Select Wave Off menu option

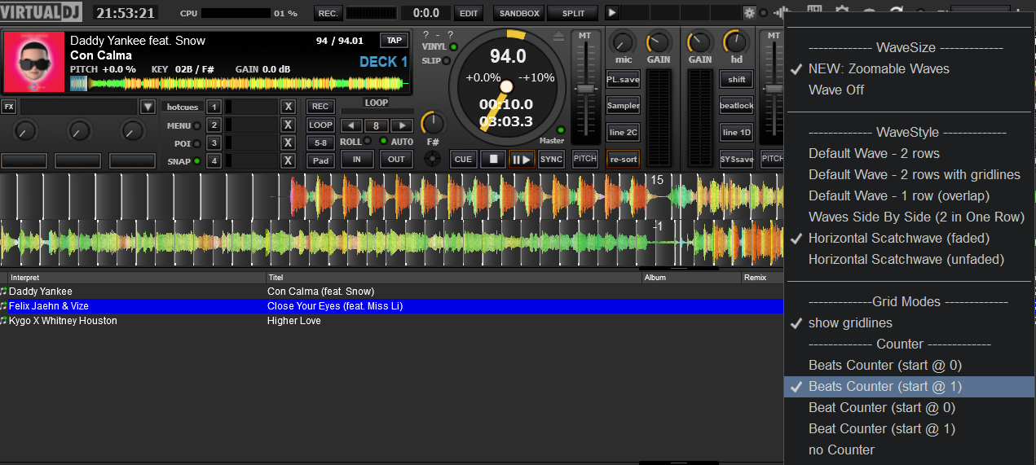click(x=836, y=90)
